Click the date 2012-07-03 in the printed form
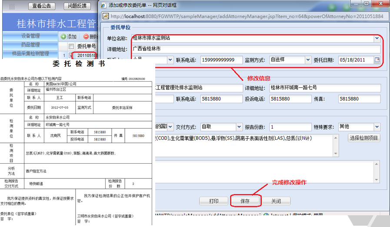Image resolution: width=390 pixels, height=227 pixels. point(60,108)
